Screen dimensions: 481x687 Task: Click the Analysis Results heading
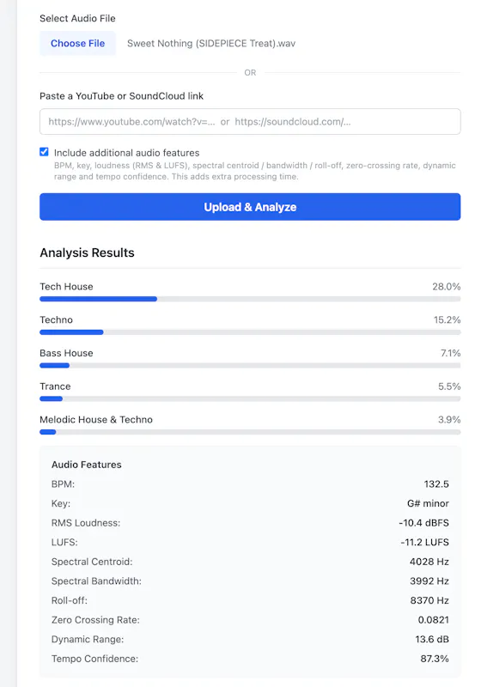[x=87, y=252]
